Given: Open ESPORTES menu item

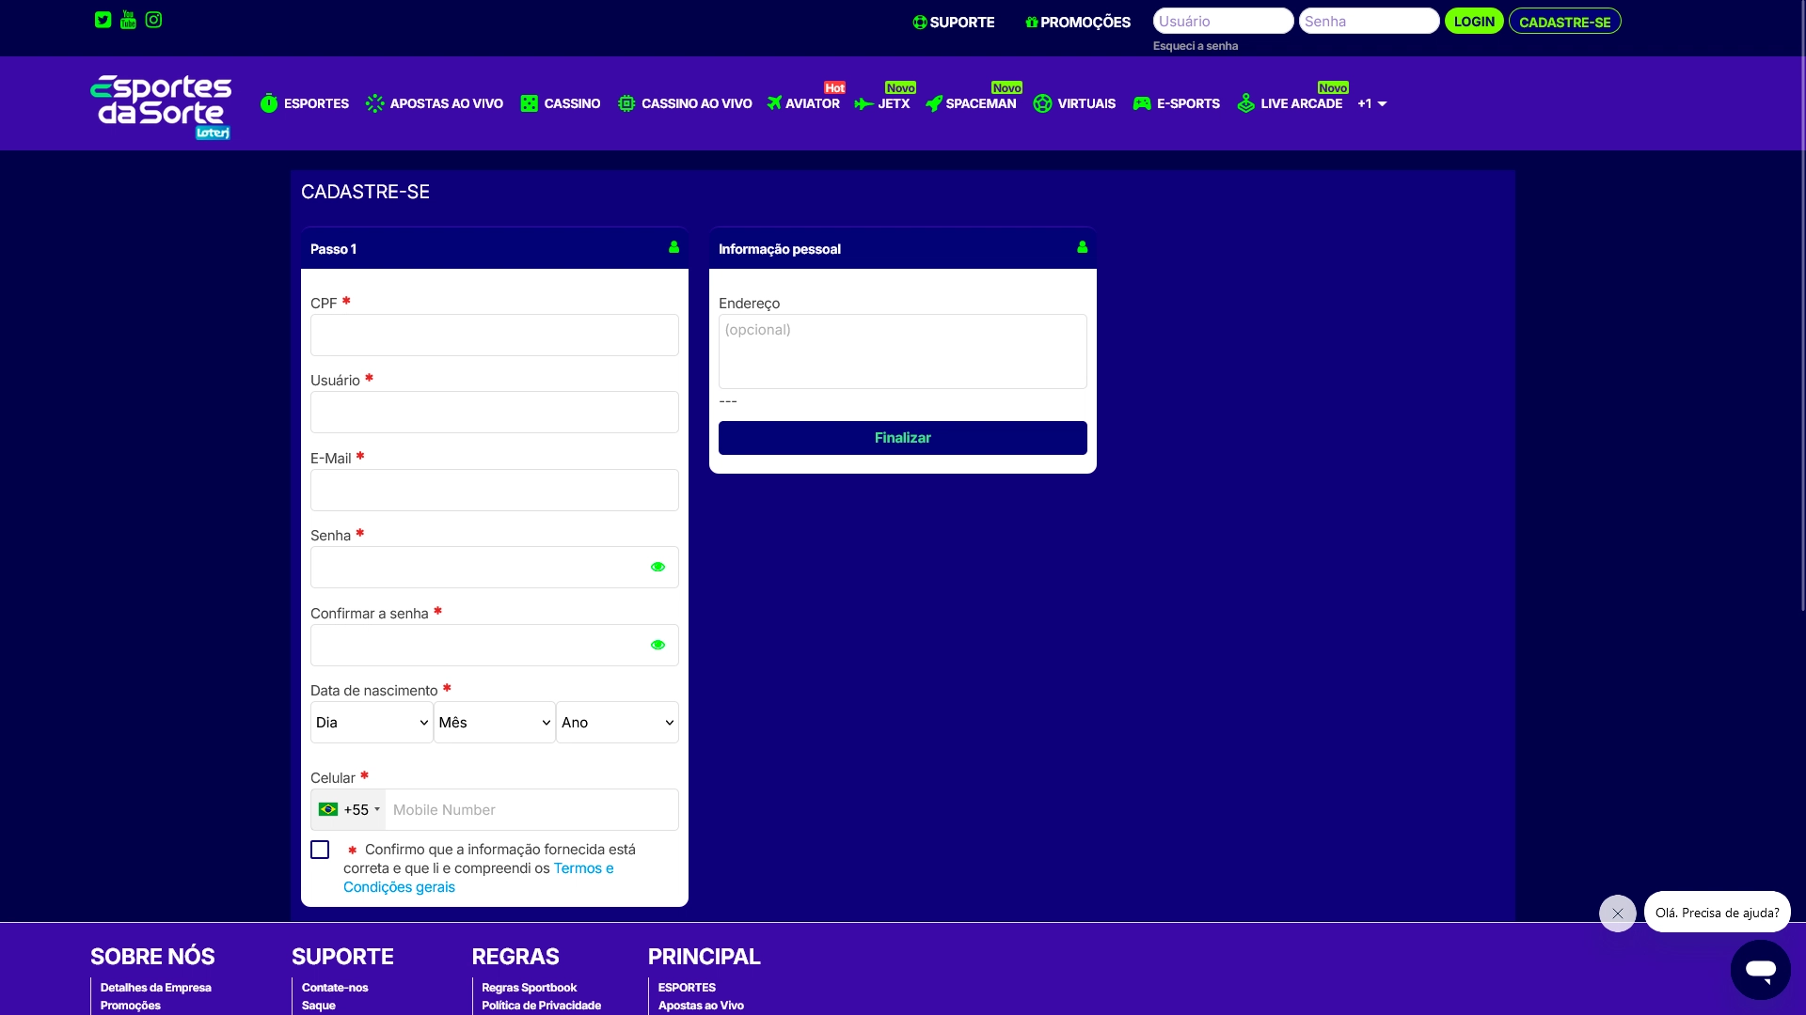Looking at the screenshot, I should 305,103.
